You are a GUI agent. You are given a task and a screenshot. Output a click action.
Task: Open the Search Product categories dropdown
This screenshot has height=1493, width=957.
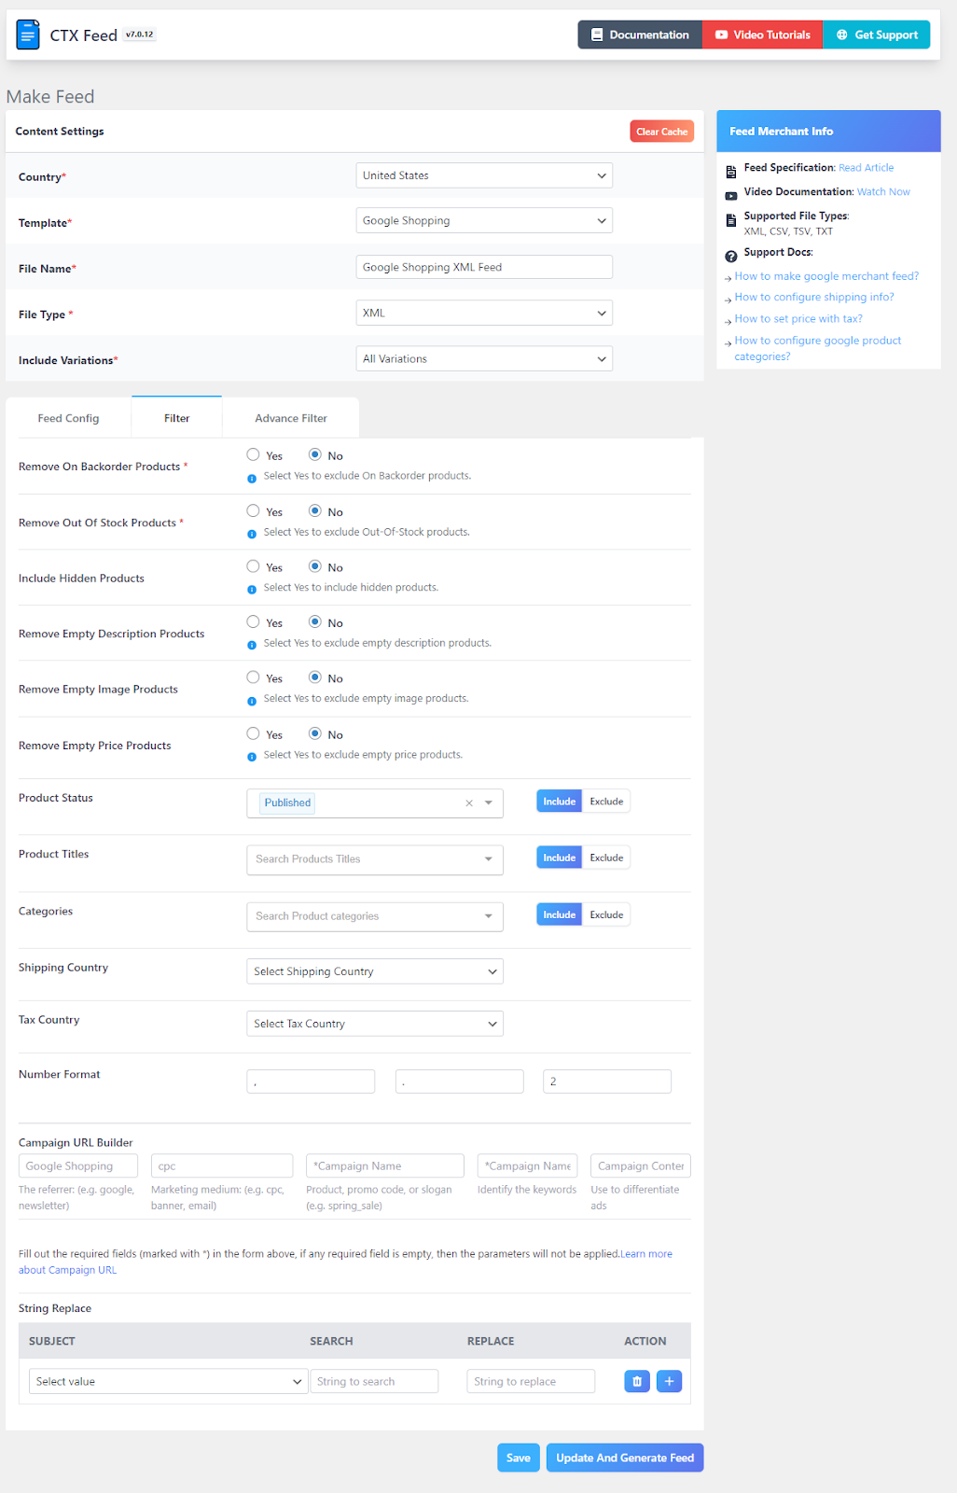click(x=375, y=916)
